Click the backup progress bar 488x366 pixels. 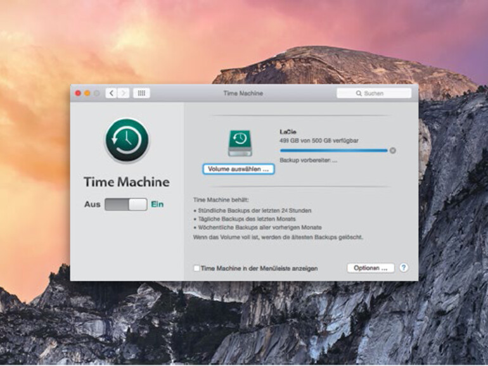pyautogui.click(x=333, y=151)
